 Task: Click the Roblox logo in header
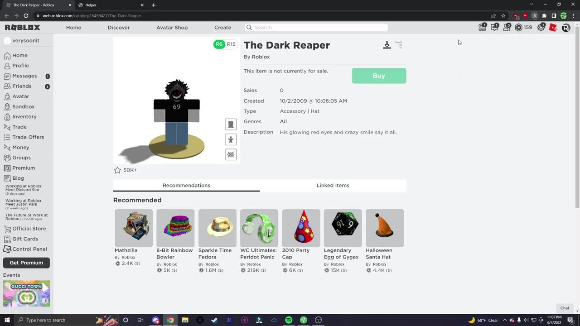point(22,28)
